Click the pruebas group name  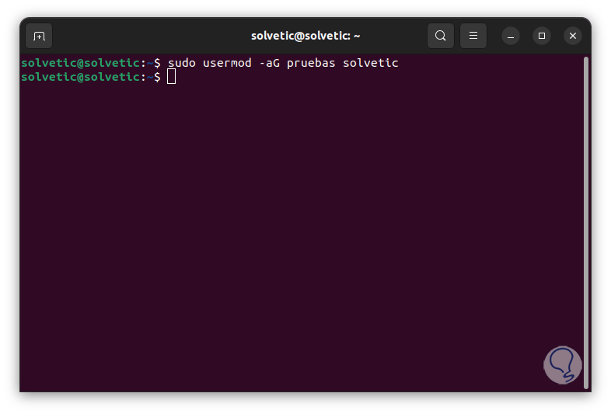click(x=311, y=63)
